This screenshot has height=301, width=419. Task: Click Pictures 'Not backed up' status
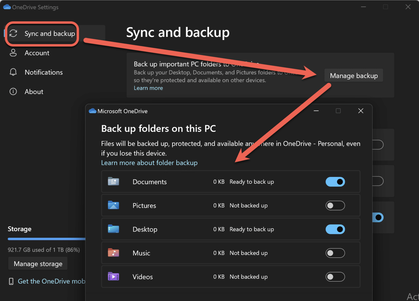coord(249,206)
